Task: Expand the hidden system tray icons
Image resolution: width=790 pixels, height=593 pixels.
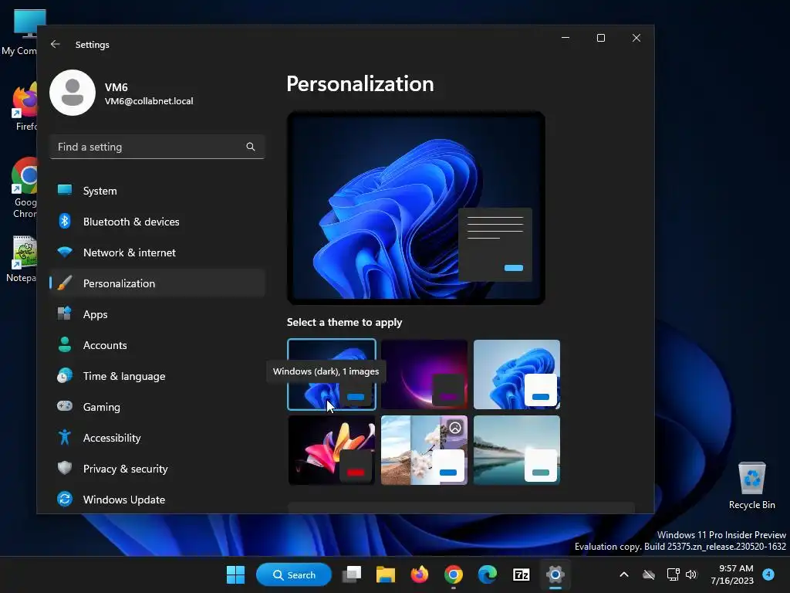Action: click(623, 574)
